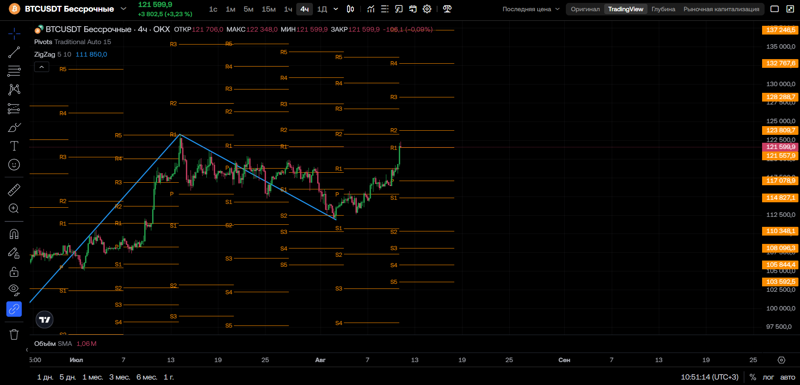
Task: Toggle percent scale mode
Action: coord(753,377)
